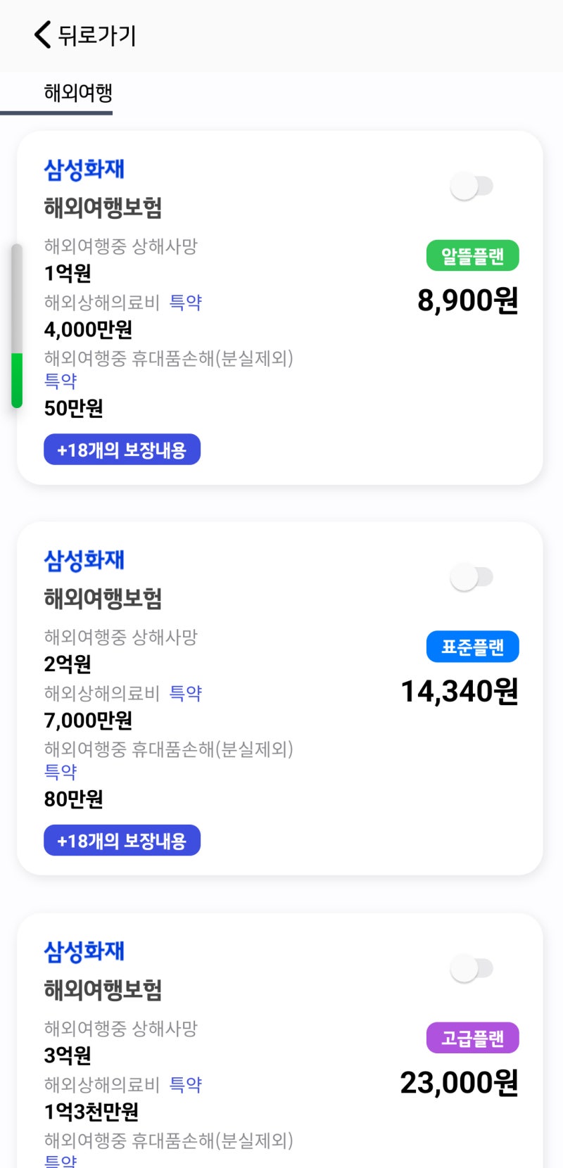Expand +18개의 보장내용 in 8,900원 plan
The image size is (563, 1168).
point(122,450)
